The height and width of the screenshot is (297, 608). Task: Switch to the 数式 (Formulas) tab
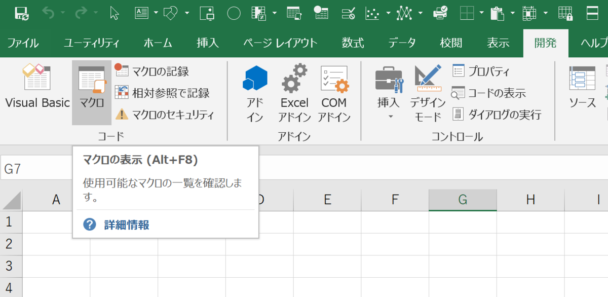[x=353, y=43]
